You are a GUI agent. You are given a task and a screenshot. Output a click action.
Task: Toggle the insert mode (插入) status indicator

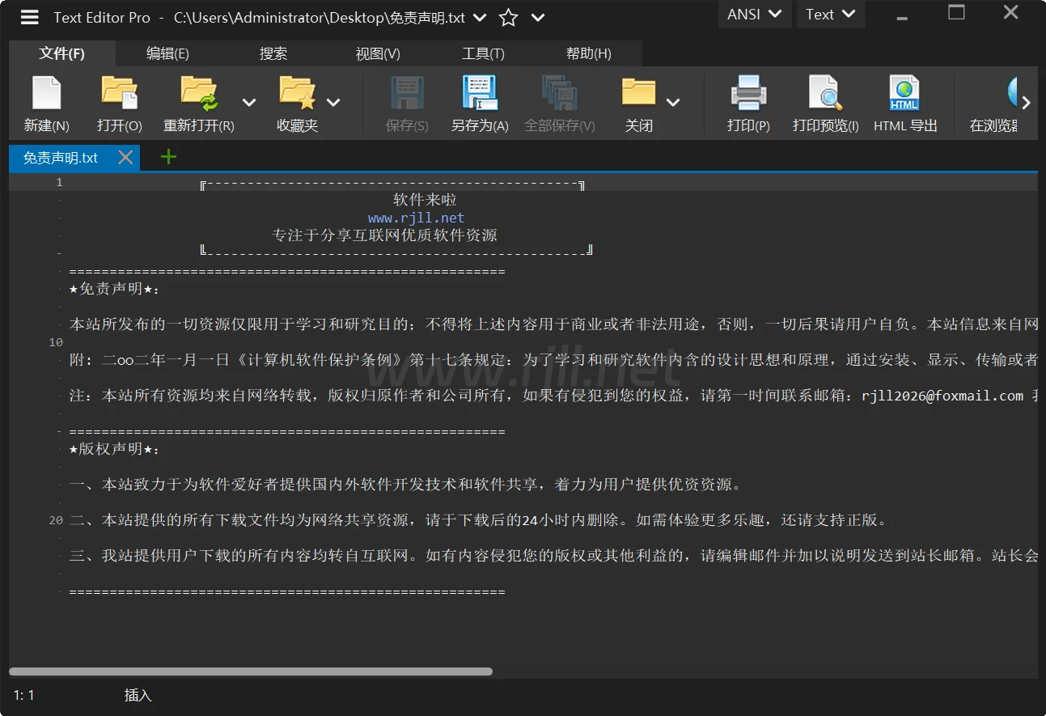click(x=138, y=695)
